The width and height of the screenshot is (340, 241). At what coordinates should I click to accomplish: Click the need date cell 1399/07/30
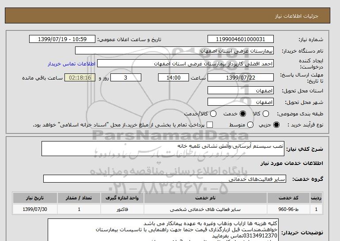35,209
